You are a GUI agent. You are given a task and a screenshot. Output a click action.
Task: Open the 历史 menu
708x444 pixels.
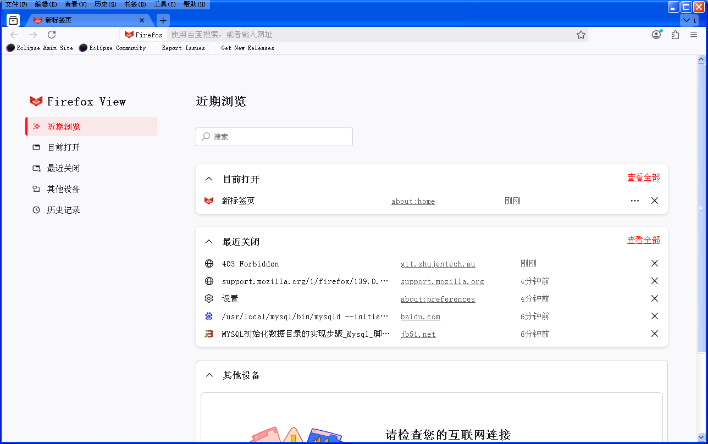point(105,4)
